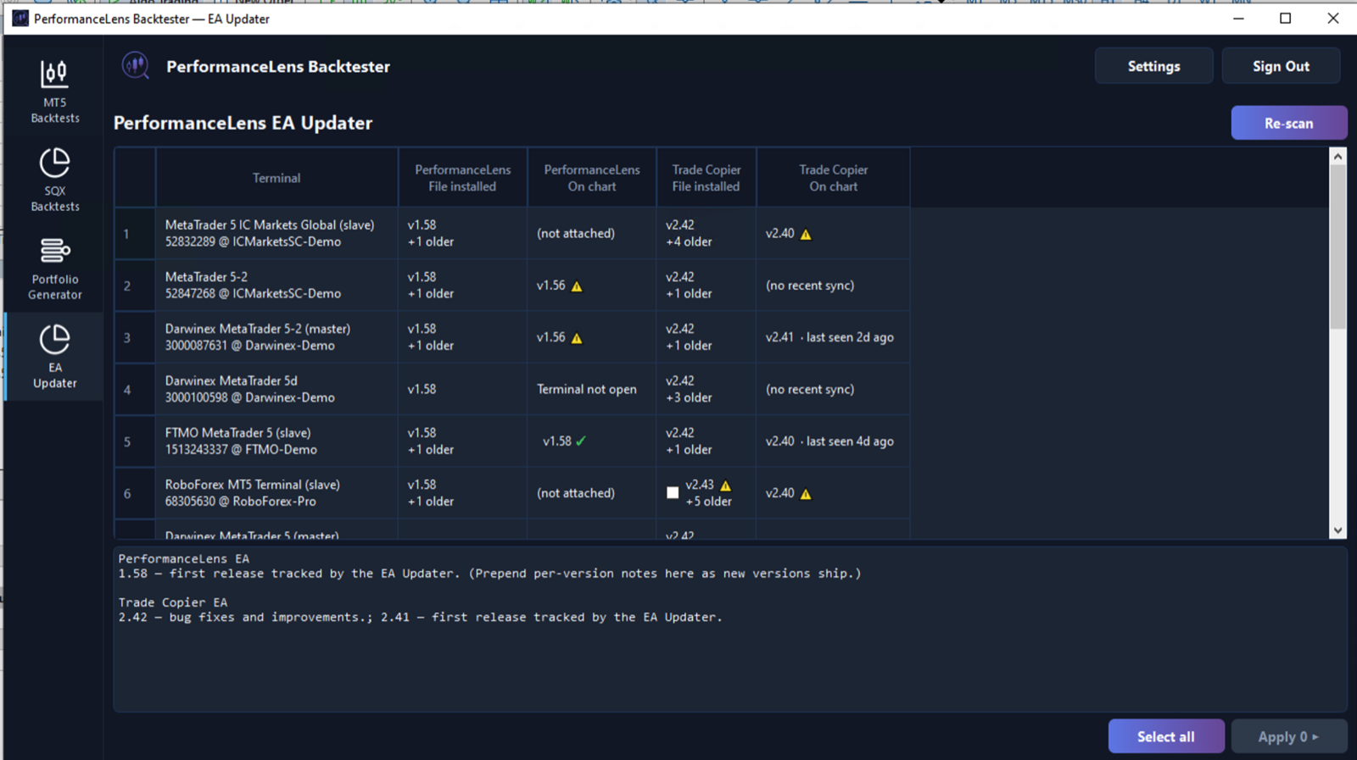
Task: Open the Settings page
Action: pos(1153,66)
